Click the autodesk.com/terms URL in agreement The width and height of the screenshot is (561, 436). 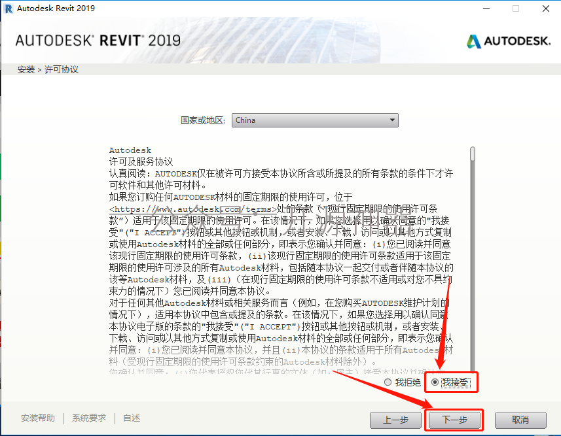[193, 209]
